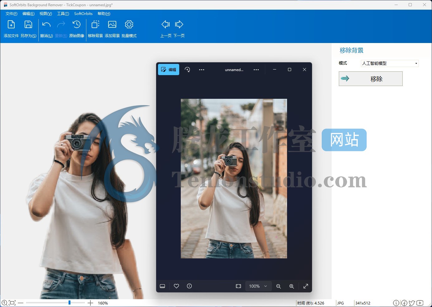Open the Twitter link icon
Image resolution: width=432 pixels, height=307 pixels.
(x=412, y=303)
